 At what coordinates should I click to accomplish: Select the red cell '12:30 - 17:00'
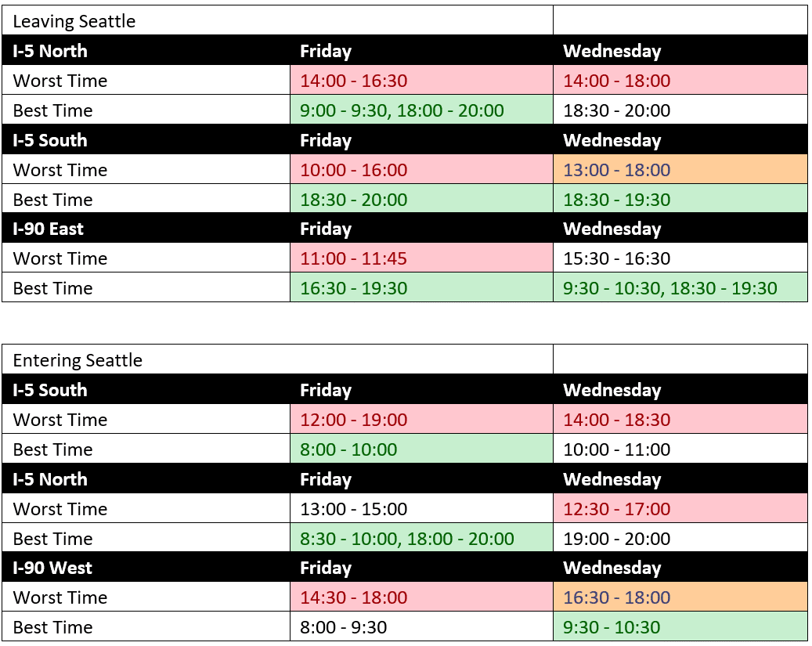(x=680, y=508)
